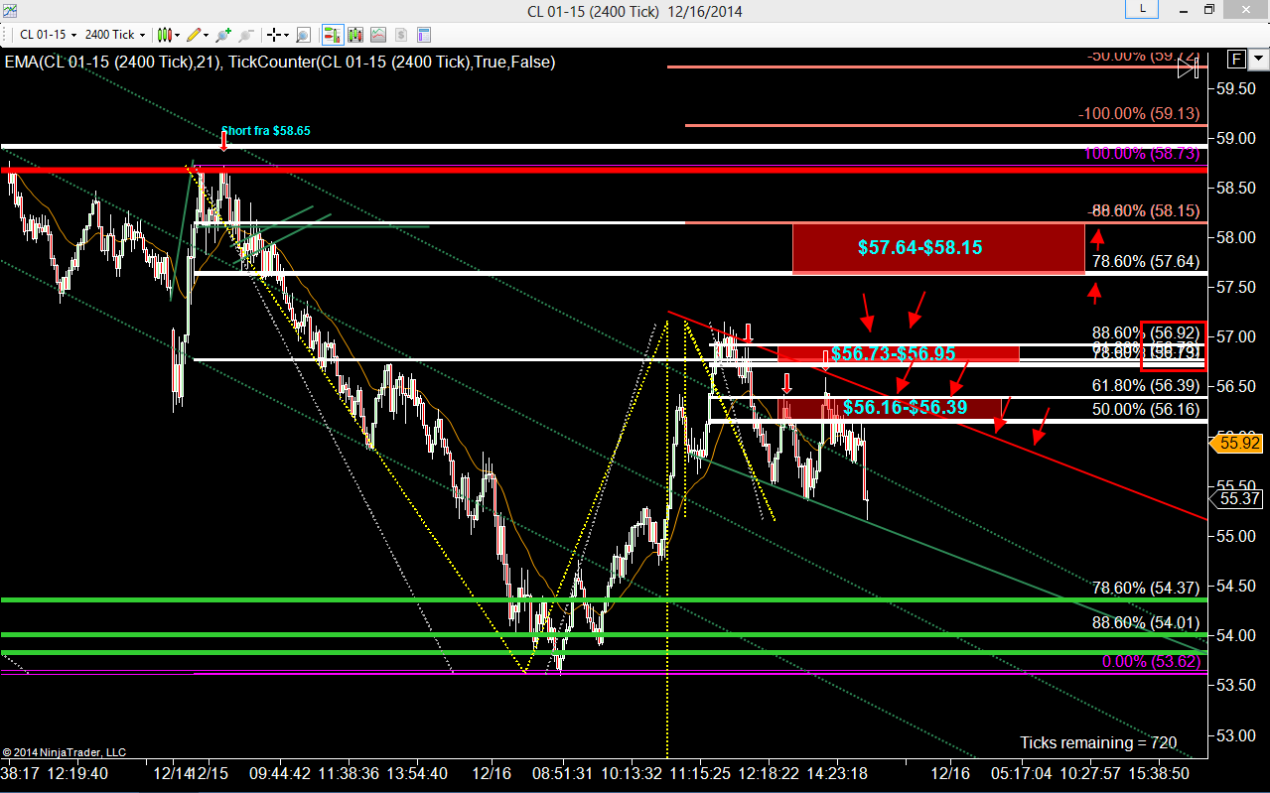
Task: Toggle the highlighted Chart Trader icon
Action: coord(333,35)
